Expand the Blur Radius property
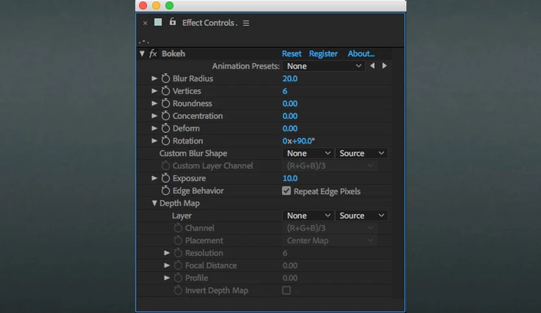Image resolution: width=541 pixels, height=313 pixels. [x=154, y=78]
